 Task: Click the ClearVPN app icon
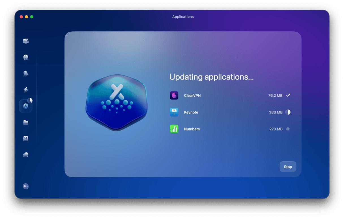[x=174, y=95]
